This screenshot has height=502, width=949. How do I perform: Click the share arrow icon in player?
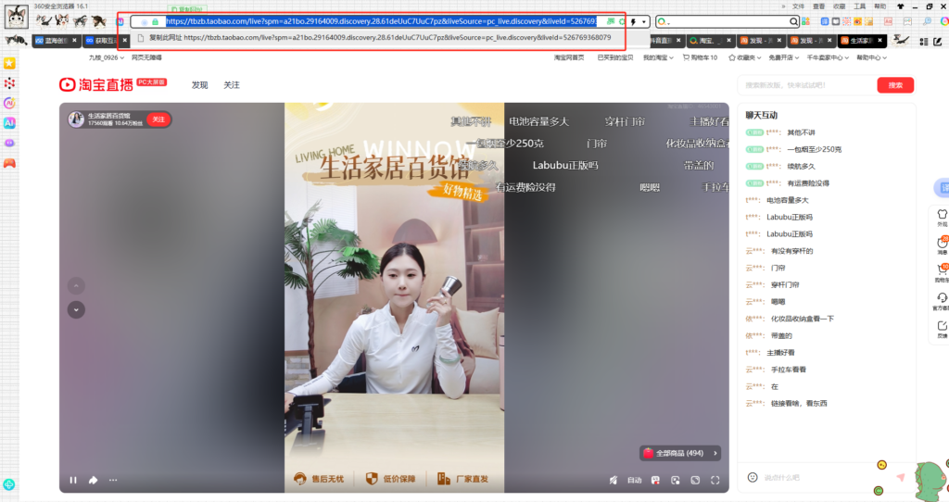(x=94, y=480)
